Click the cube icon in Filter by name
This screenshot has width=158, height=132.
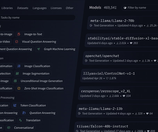[x=125, y=8]
